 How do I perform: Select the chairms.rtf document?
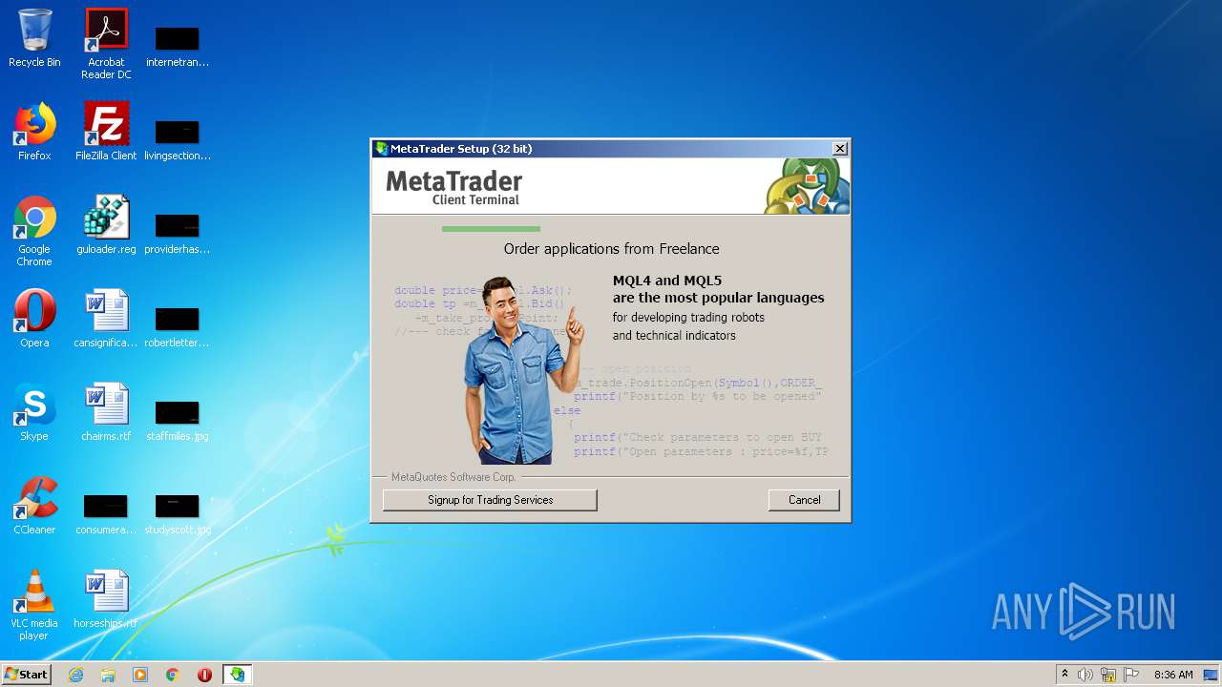pyautogui.click(x=106, y=412)
